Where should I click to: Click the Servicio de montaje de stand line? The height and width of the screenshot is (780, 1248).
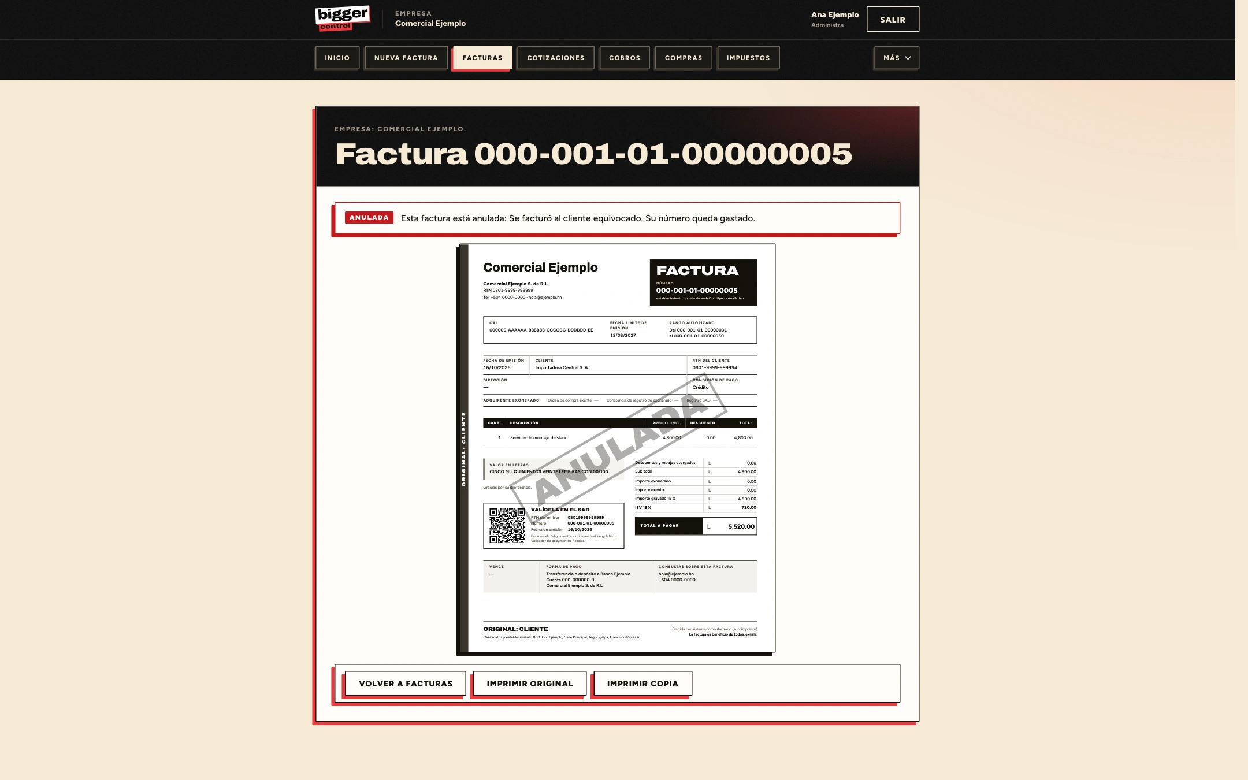pyautogui.click(x=538, y=438)
